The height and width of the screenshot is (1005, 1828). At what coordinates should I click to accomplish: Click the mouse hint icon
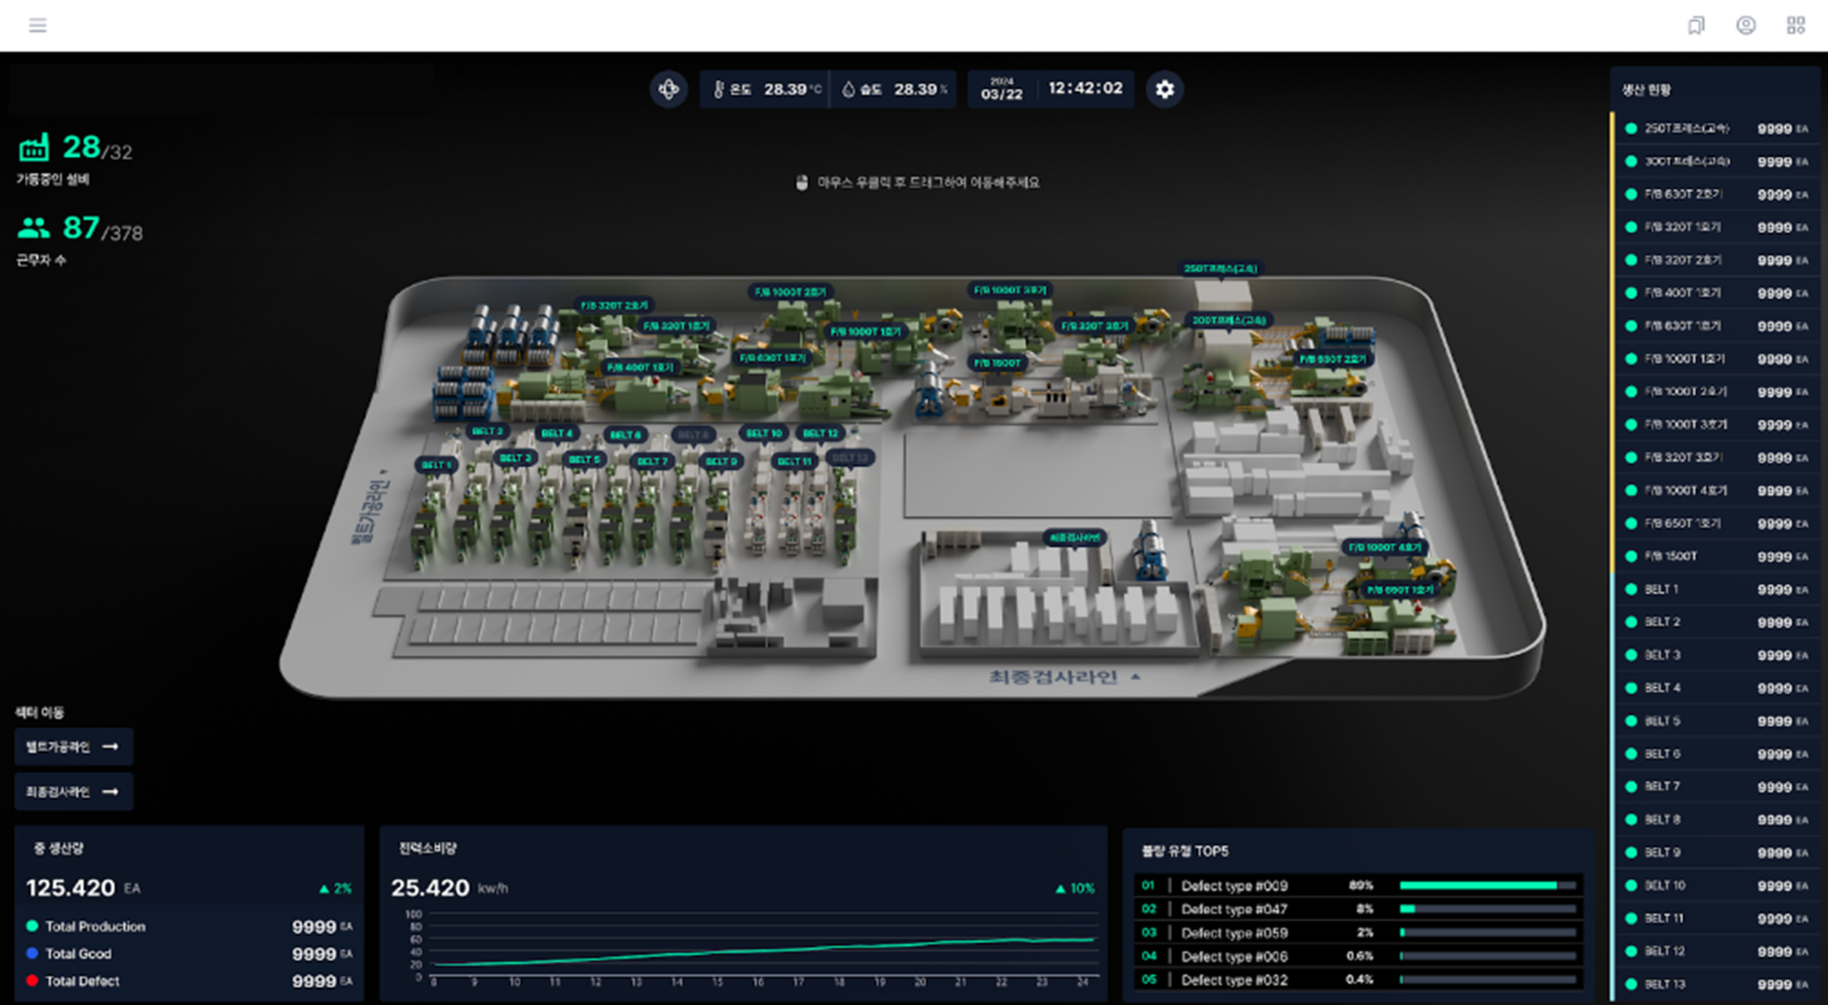pyautogui.click(x=802, y=183)
